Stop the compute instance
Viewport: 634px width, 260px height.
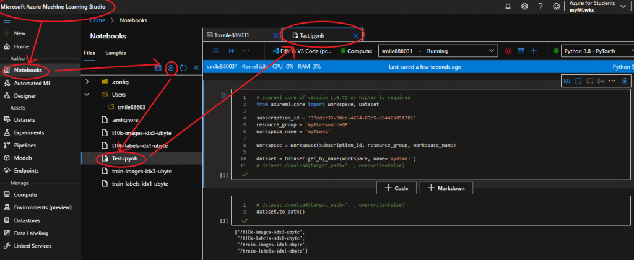508,51
